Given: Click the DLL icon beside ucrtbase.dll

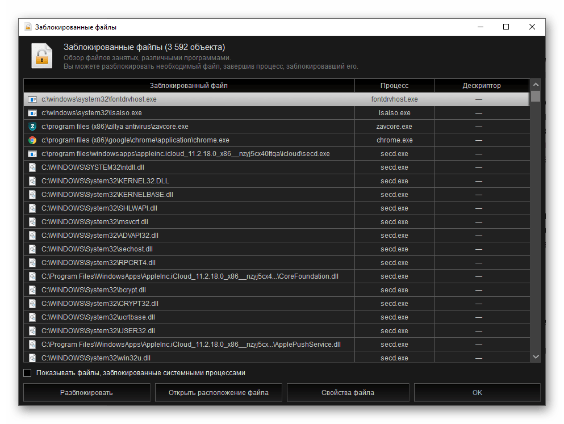Looking at the screenshot, I should click(32, 318).
